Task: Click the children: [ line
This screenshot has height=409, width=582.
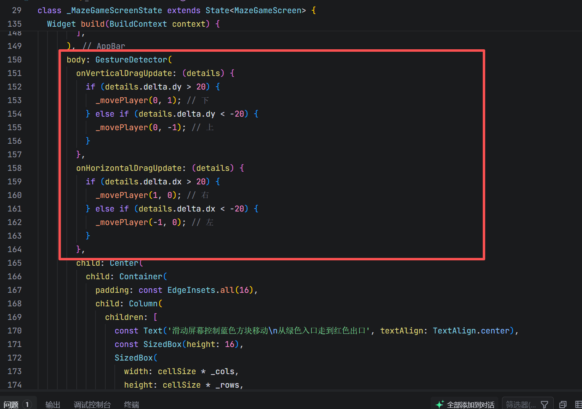Action: [x=131, y=317]
